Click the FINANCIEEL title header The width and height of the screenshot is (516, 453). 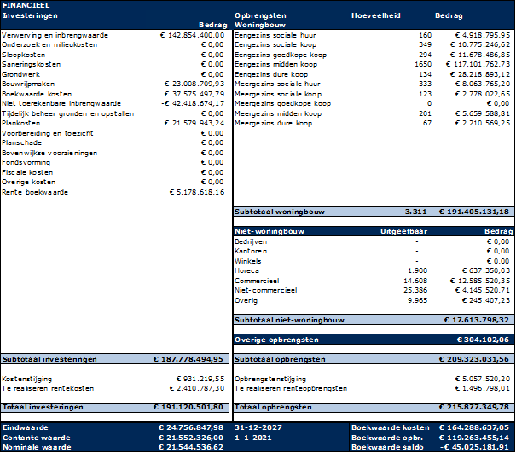coord(27,5)
